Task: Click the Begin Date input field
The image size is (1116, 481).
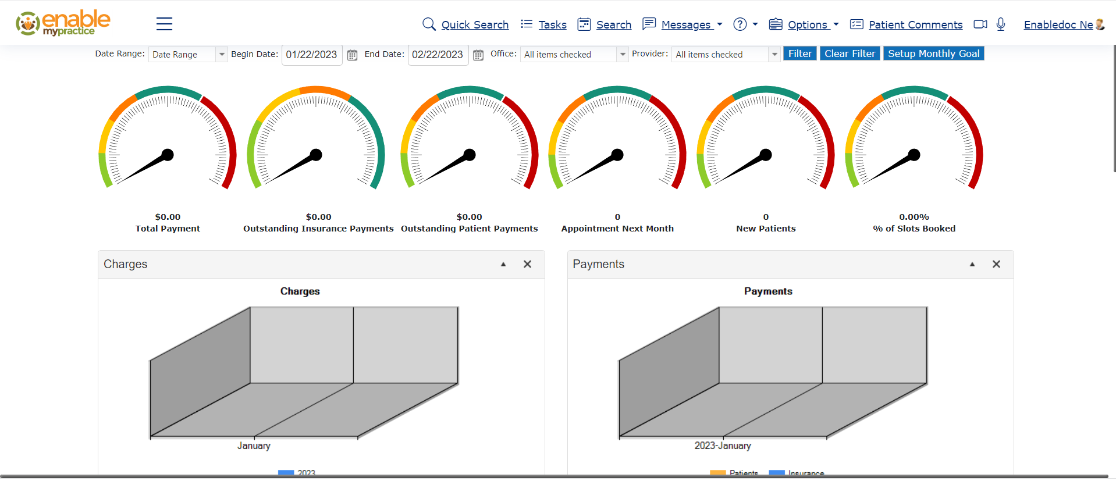Action: tap(312, 55)
